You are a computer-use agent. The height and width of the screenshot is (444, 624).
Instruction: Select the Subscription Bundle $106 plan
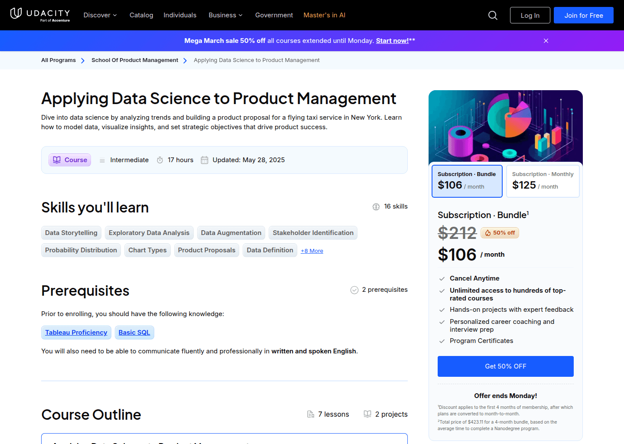click(467, 181)
